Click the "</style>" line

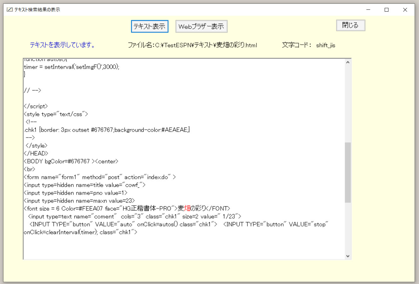coord(36,145)
